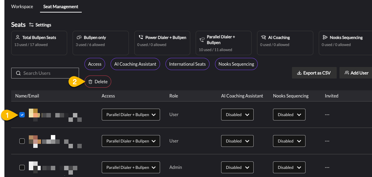The width and height of the screenshot is (372, 177).
Task: Click '10 used / 11 allowed' text
Action: click(216, 50)
